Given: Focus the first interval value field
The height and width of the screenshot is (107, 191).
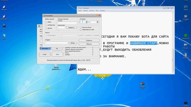Looking at the screenshot, I should point(83,22).
